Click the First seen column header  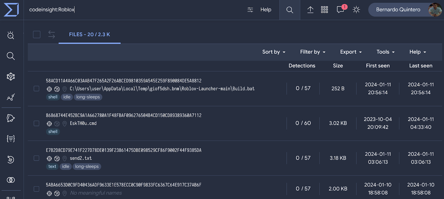tap(378, 66)
